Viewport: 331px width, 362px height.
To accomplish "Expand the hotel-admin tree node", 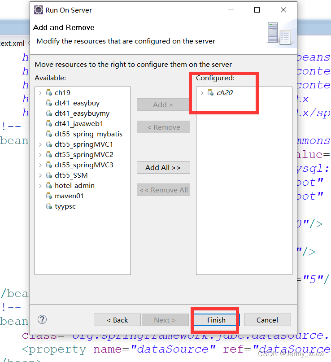I will 40,186.
